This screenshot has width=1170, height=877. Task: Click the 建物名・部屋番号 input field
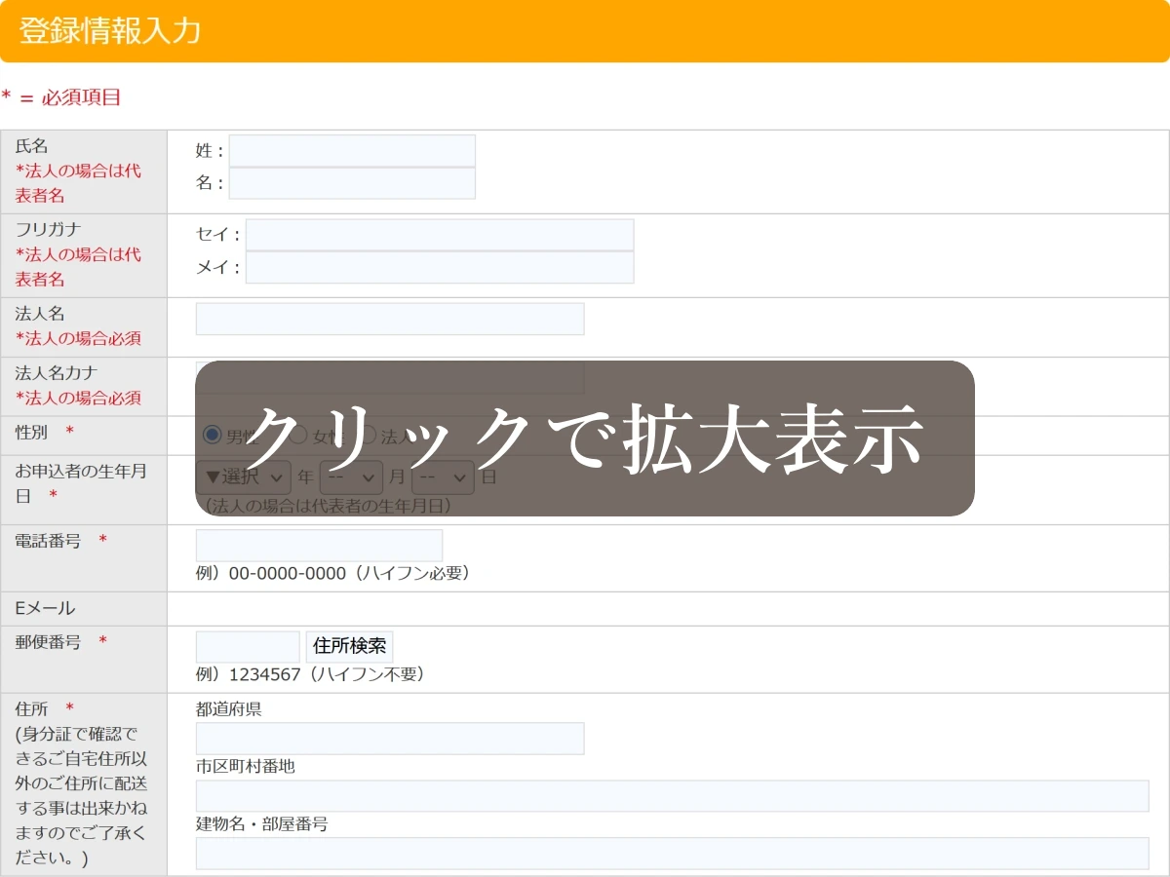[673, 854]
